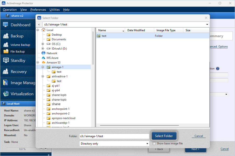This screenshot has width=235, height=156.
Task: Click the dialog Cancel link
Action: point(199,136)
